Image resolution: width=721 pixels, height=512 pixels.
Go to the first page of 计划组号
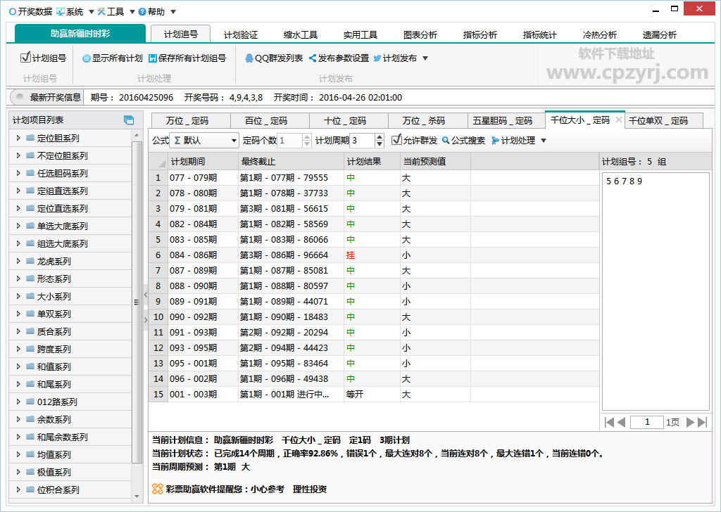click(609, 422)
